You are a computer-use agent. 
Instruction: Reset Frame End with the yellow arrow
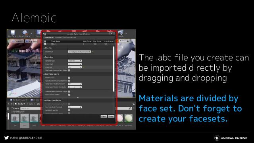tap(84, 67)
